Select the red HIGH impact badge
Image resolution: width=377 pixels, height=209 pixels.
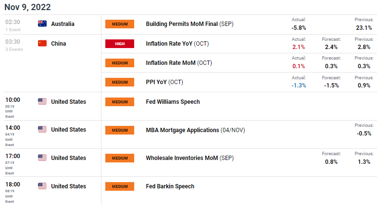point(120,44)
